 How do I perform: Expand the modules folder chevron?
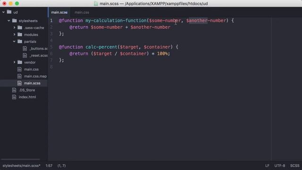[14, 34]
